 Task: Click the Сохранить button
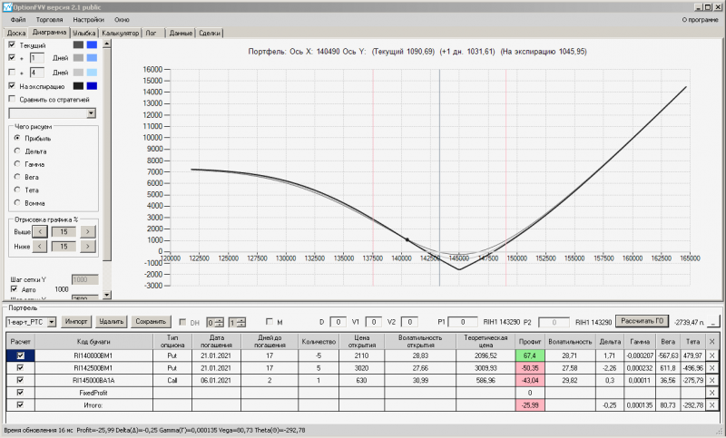click(x=151, y=321)
